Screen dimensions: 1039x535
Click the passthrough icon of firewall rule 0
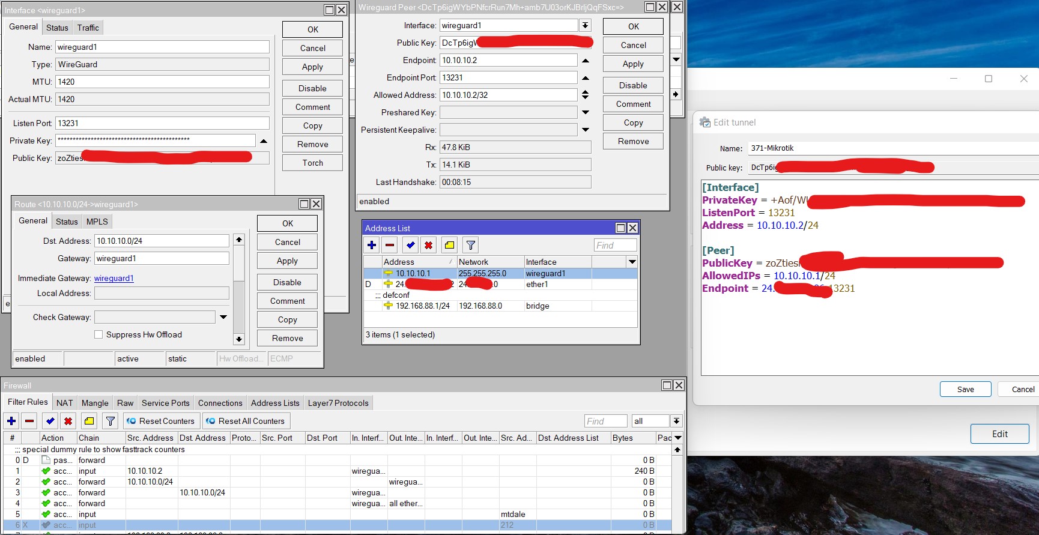[x=46, y=461]
